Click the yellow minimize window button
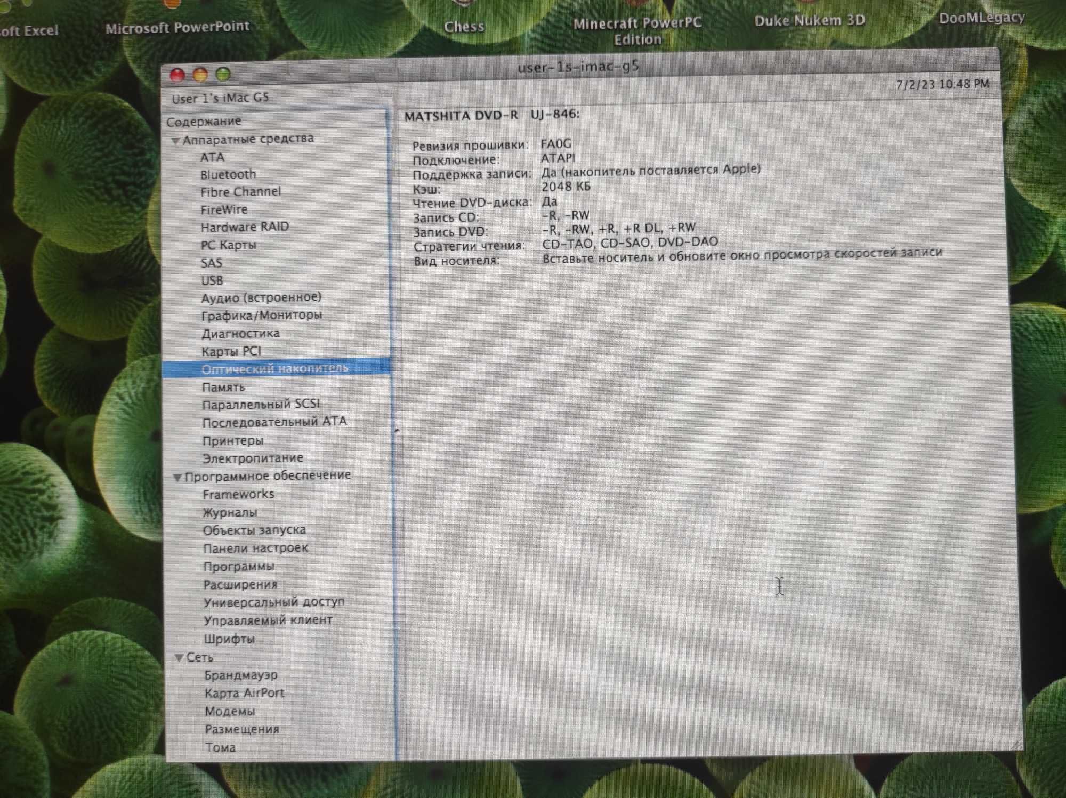The width and height of the screenshot is (1066, 798). pos(200,75)
